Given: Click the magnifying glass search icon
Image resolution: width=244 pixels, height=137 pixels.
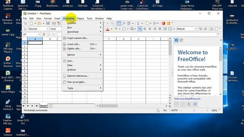Looking at the screenshot, I should 113,23.
